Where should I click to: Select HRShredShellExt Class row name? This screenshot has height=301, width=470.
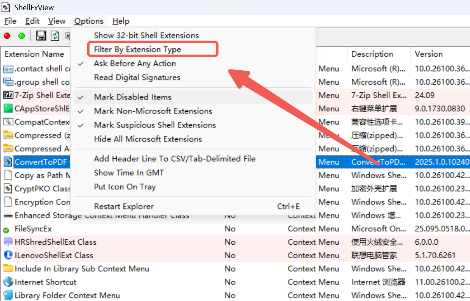(x=55, y=242)
